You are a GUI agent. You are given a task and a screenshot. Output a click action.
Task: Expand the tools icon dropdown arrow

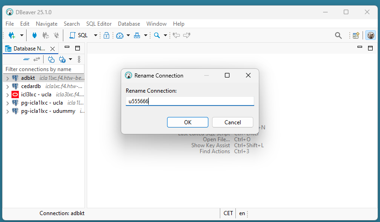(145, 35)
